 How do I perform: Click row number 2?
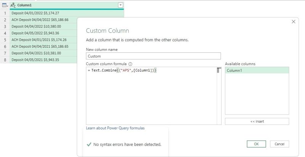pyautogui.click(x=5, y=20)
